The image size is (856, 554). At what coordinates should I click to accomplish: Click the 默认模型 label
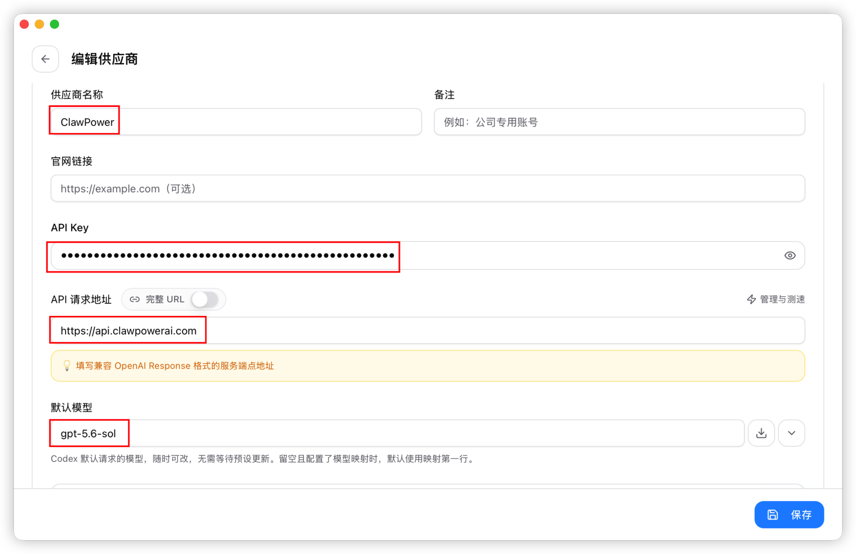[x=72, y=407]
